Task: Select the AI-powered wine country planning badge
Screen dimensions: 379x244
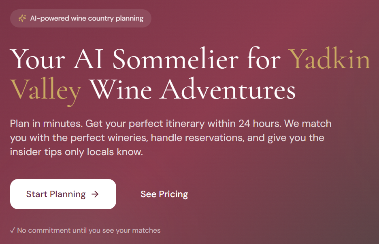Action: point(81,18)
